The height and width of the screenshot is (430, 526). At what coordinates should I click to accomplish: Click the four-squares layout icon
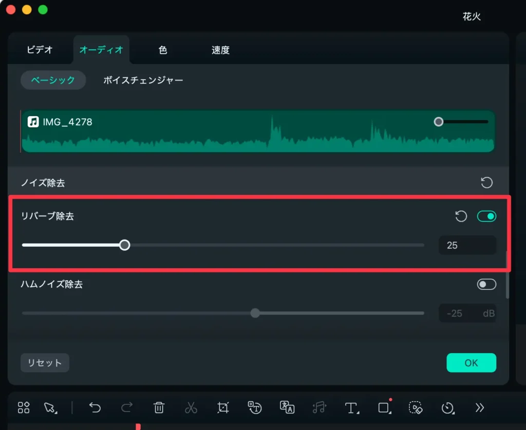click(x=24, y=407)
